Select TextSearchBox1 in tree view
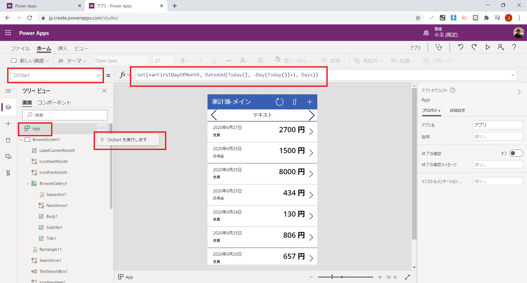 (x=53, y=271)
